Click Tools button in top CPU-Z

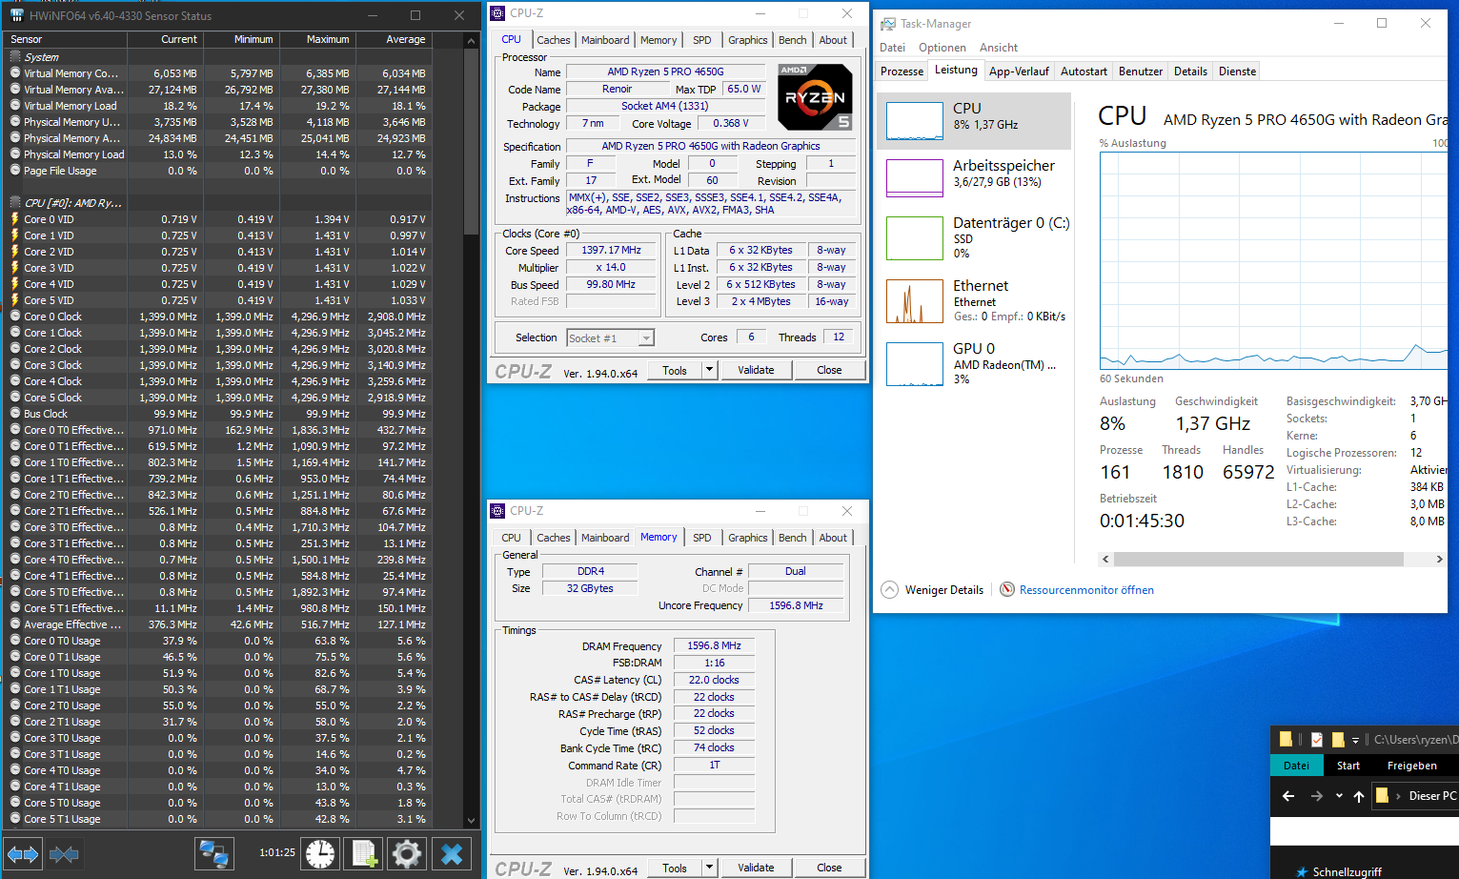(675, 370)
